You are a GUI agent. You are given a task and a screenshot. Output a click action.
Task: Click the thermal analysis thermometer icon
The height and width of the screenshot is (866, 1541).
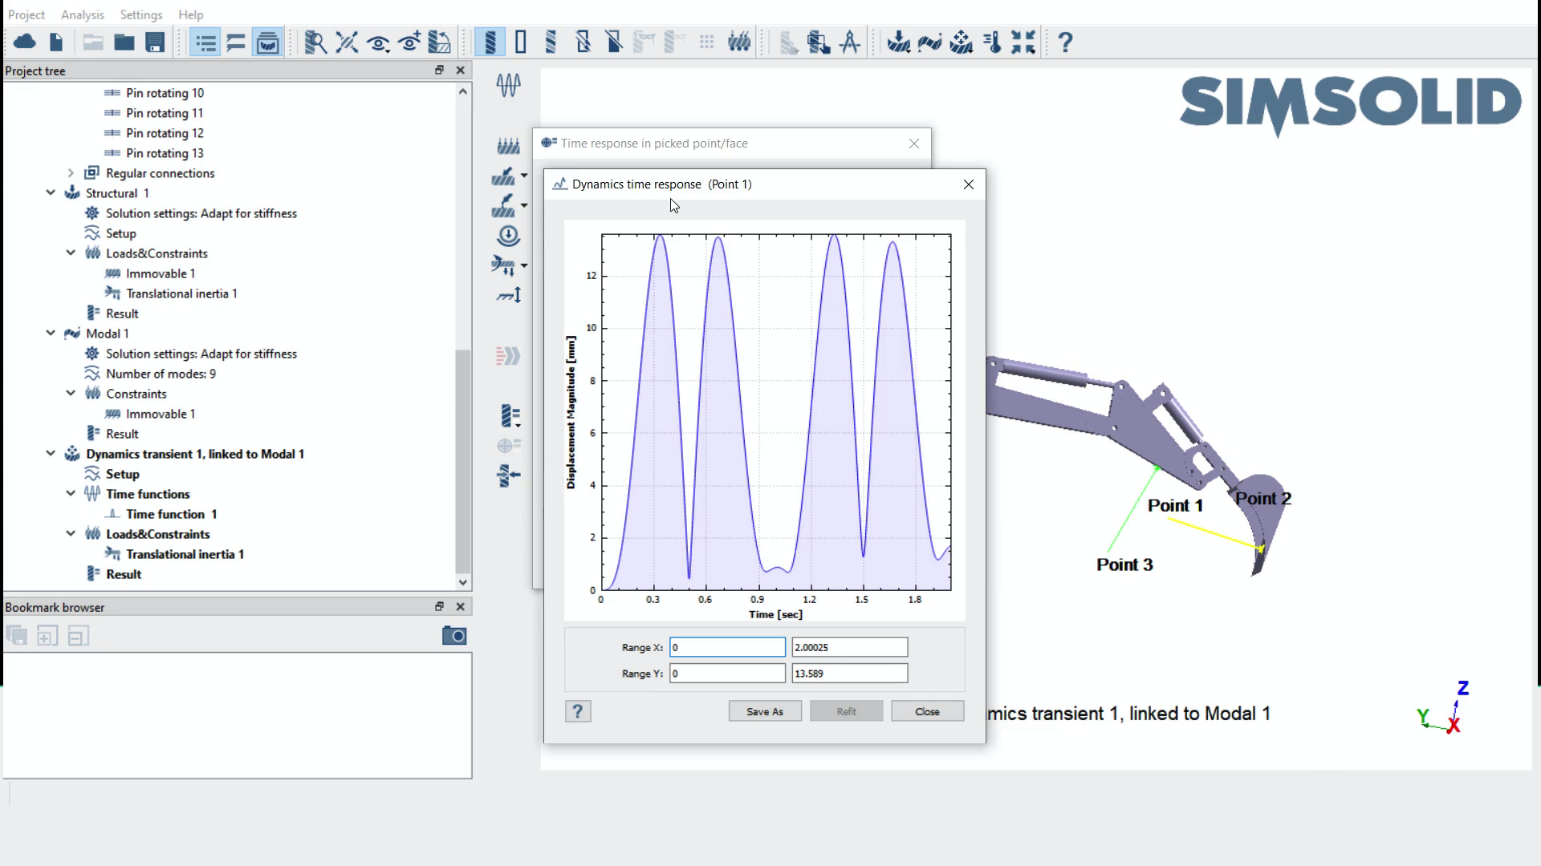(993, 42)
